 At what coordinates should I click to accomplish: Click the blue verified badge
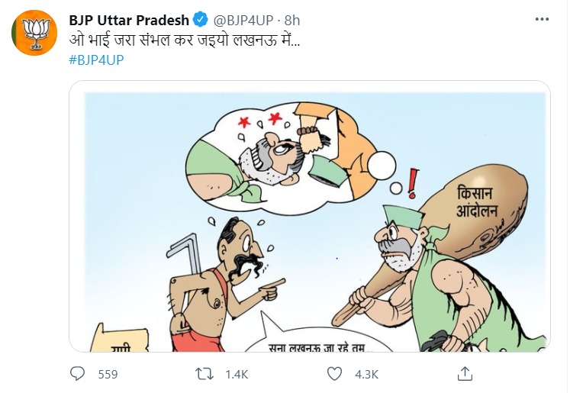(200, 20)
